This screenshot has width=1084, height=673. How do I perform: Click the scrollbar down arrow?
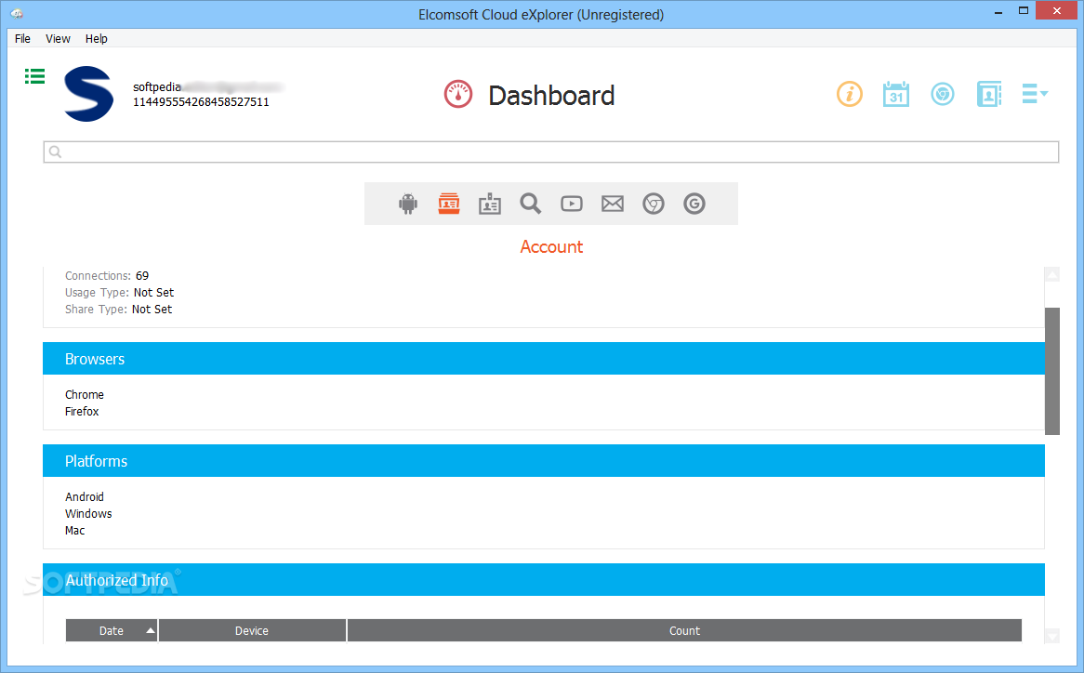(x=1052, y=636)
